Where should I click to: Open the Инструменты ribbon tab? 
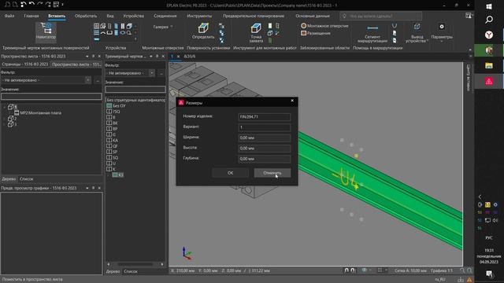199,16
